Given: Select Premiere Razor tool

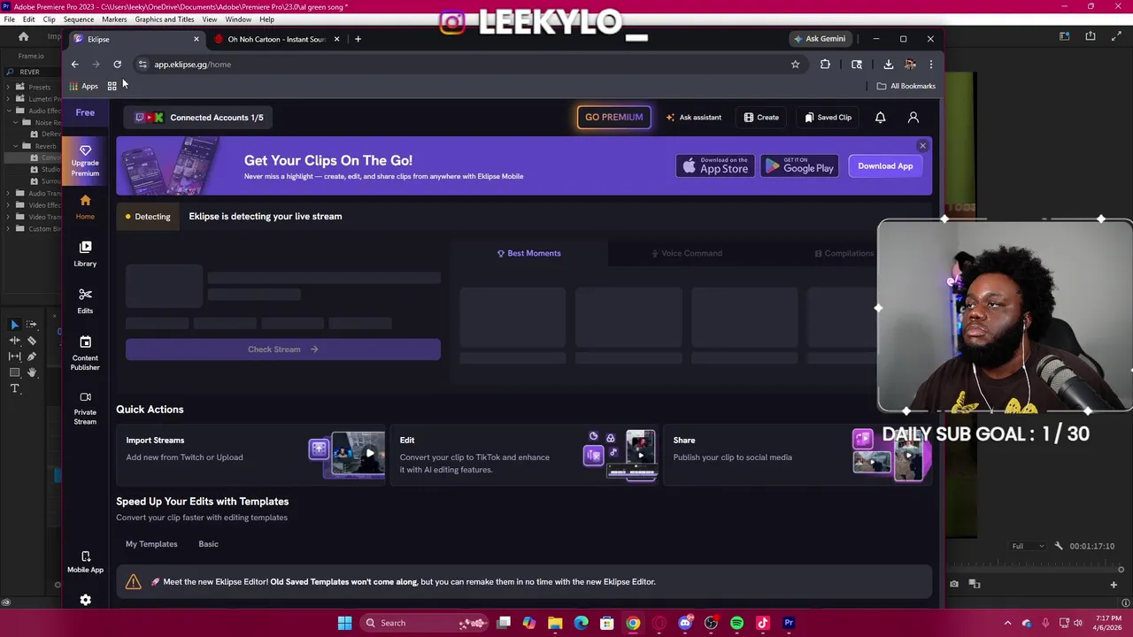Looking at the screenshot, I should click(x=32, y=341).
